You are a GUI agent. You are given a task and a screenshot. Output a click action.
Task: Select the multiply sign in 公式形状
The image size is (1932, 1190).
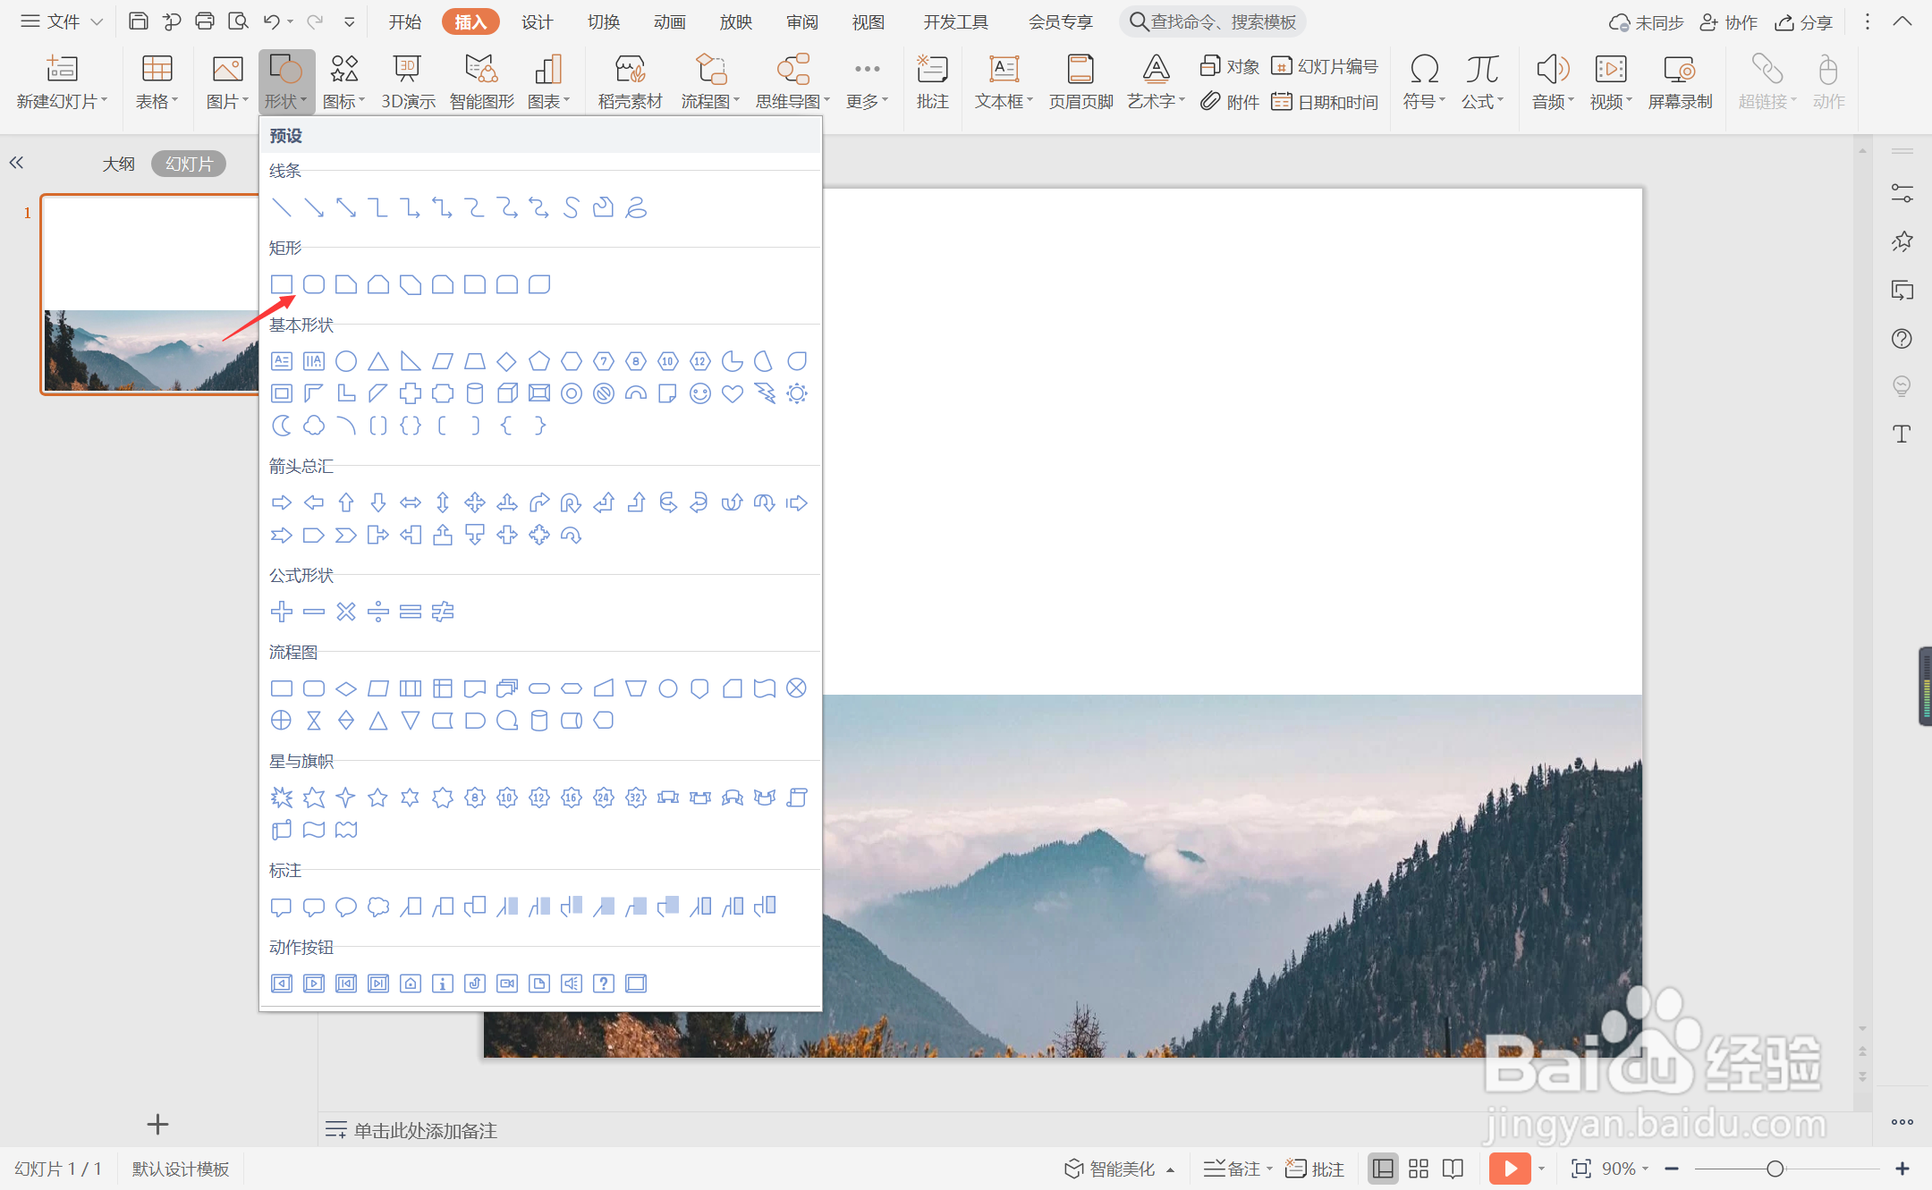pyautogui.click(x=346, y=612)
